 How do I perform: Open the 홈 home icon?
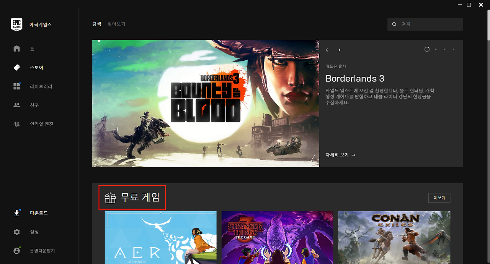(x=16, y=49)
